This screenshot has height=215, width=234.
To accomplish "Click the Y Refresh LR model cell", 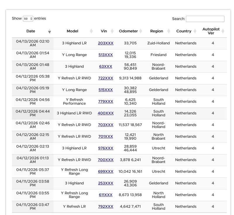I will click(x=74, y=207).
